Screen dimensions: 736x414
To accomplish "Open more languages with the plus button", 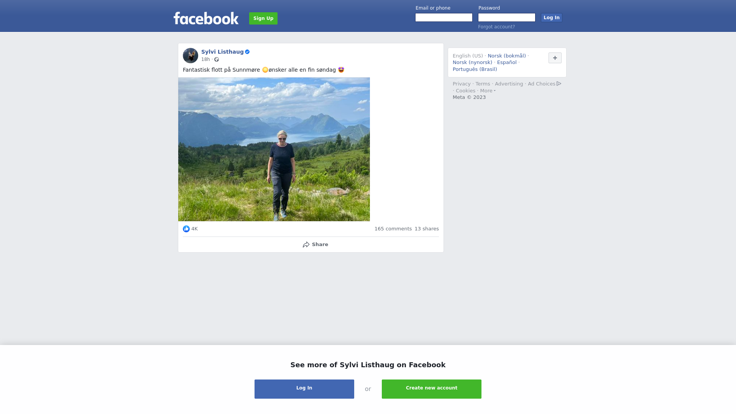I will [x=555, y=58].
